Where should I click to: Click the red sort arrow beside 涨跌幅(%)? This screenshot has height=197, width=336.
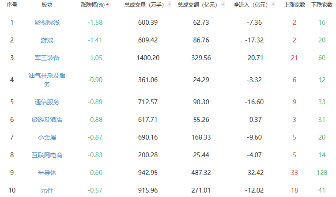pos(107,5)
